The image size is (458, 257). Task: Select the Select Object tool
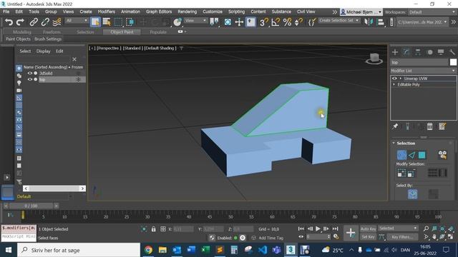(x=95, y=22)
